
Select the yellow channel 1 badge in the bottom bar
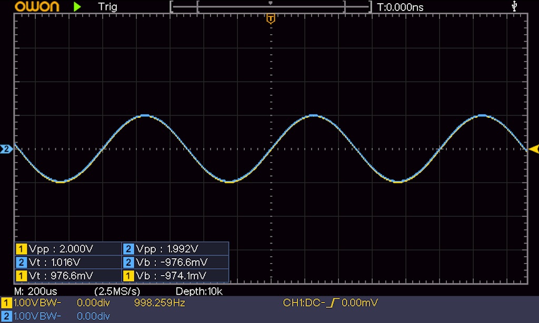coord(5,303)
